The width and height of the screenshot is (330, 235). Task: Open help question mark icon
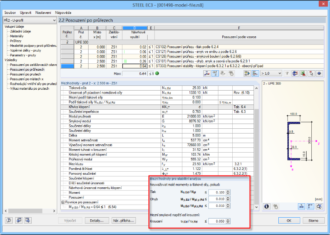point(9,220)
